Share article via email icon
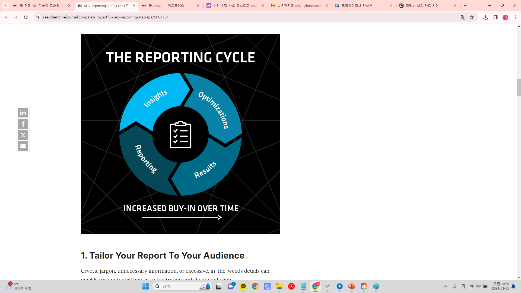The width and height of the screenshot is (521, 293). [x=23, y=146]
